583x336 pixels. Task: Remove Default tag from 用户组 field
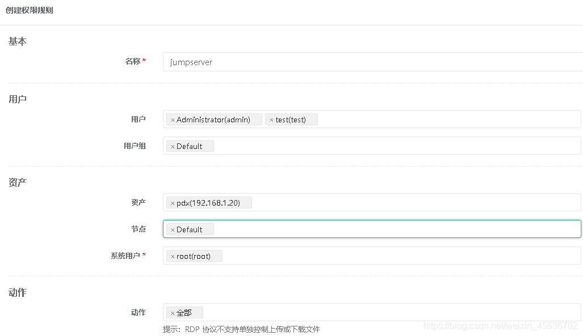tap(173, 147)
